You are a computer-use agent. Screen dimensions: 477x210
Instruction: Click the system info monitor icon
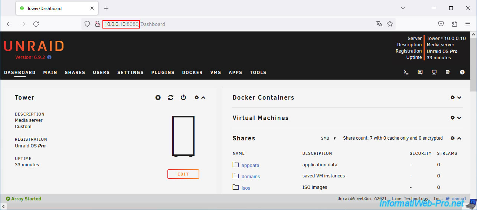click(x=434, y=72)
